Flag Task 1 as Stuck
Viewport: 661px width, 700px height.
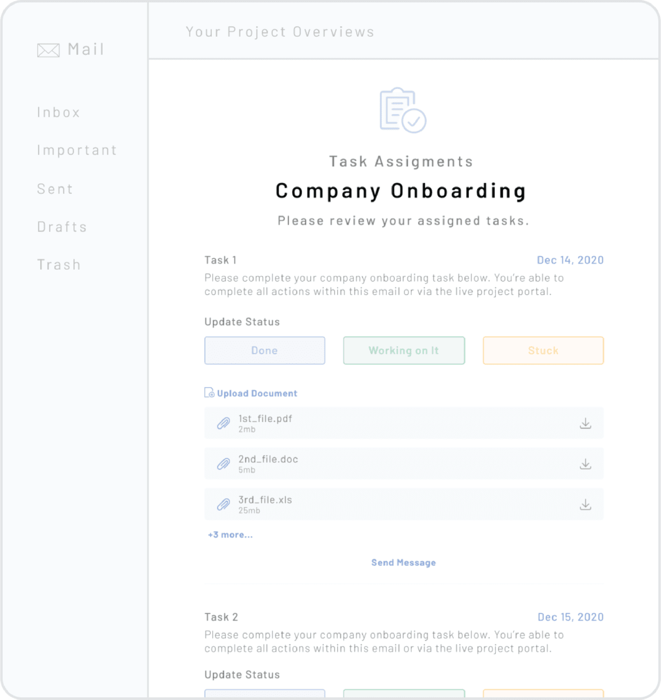coord(543,350)
